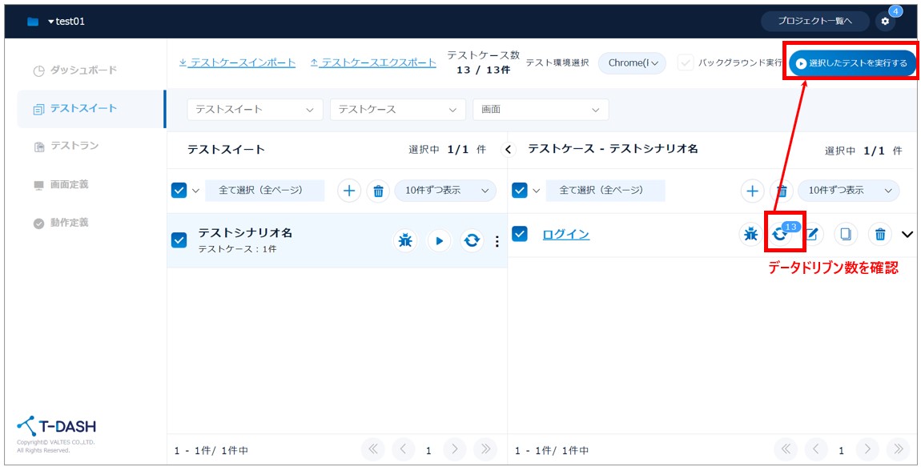Uncheck the ログイン test case checkbox
The image size is (921, 467).
pos(520,234)
